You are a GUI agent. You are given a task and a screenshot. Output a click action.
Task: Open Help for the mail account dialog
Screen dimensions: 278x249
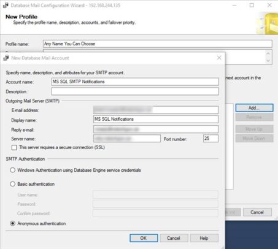point(204,238)
